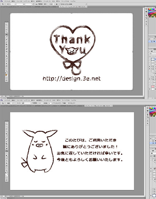Select the Zoom tool in top window toolbox
The image size is (156, 199).
coord(7,71)
